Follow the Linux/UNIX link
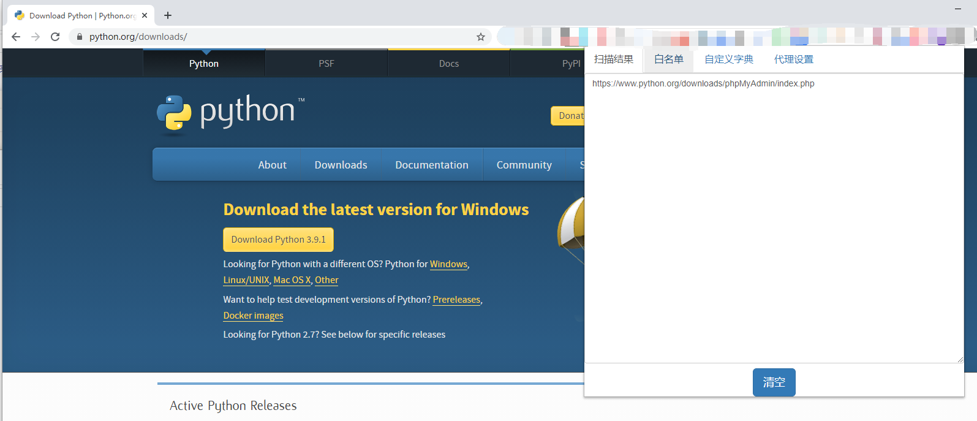Screen dimensions: 977x421 [x=246, y=280]
